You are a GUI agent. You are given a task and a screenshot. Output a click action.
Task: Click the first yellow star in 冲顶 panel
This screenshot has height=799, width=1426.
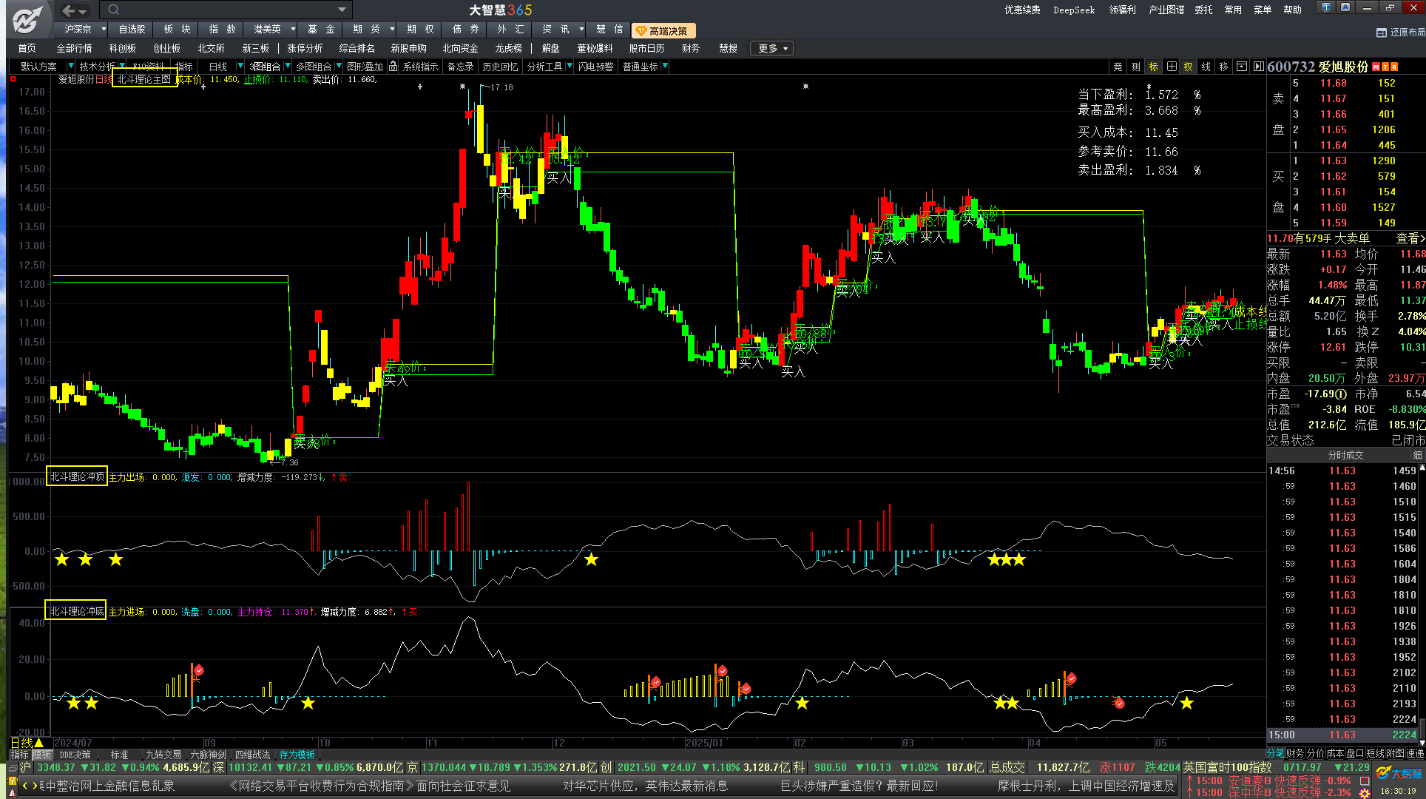61,559
